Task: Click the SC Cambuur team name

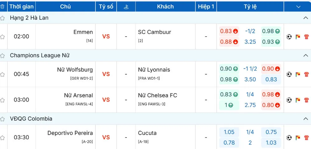Action: pos(155,32)
